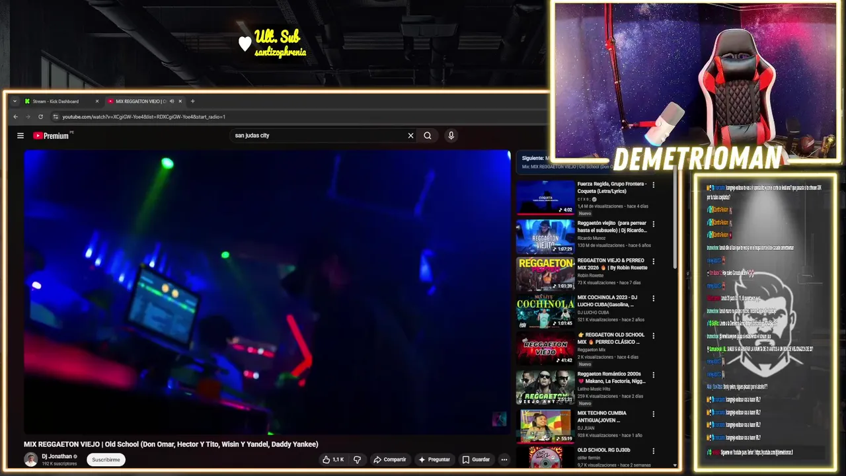
Task: Clear the search box with the X
Action: (x=410, y=136)
